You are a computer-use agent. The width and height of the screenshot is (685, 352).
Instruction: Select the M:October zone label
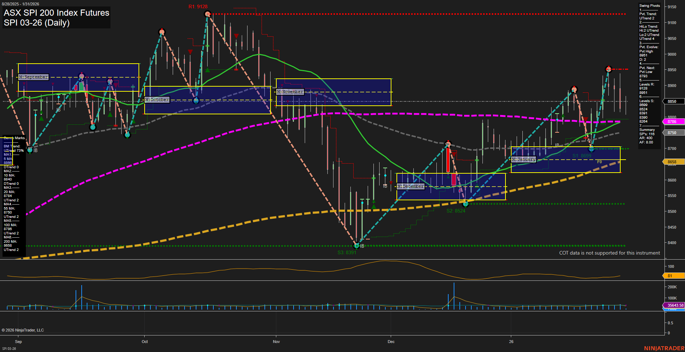[157, 100]
